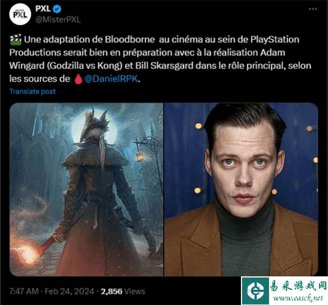
Task: Click the green watermark logo icon
Action: tap(256, 291)
